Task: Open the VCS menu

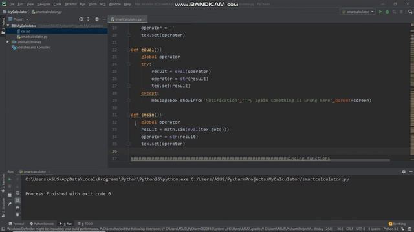Action: tap(103, 4)
